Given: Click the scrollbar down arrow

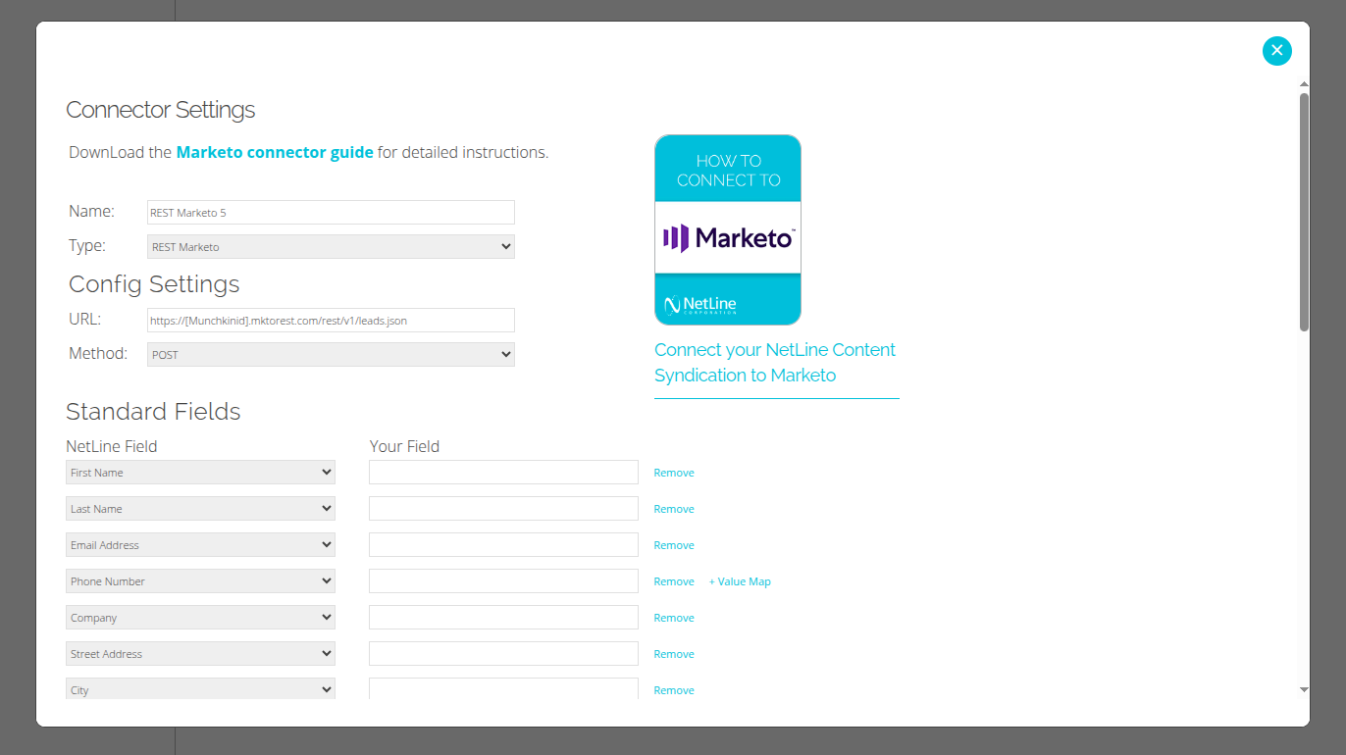Looking at the screenshot, I should point(1304,690).
